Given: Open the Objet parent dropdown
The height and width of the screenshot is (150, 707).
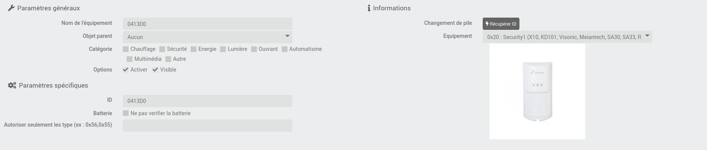Looking at the screenshot, I should click(x=207, y=37).
